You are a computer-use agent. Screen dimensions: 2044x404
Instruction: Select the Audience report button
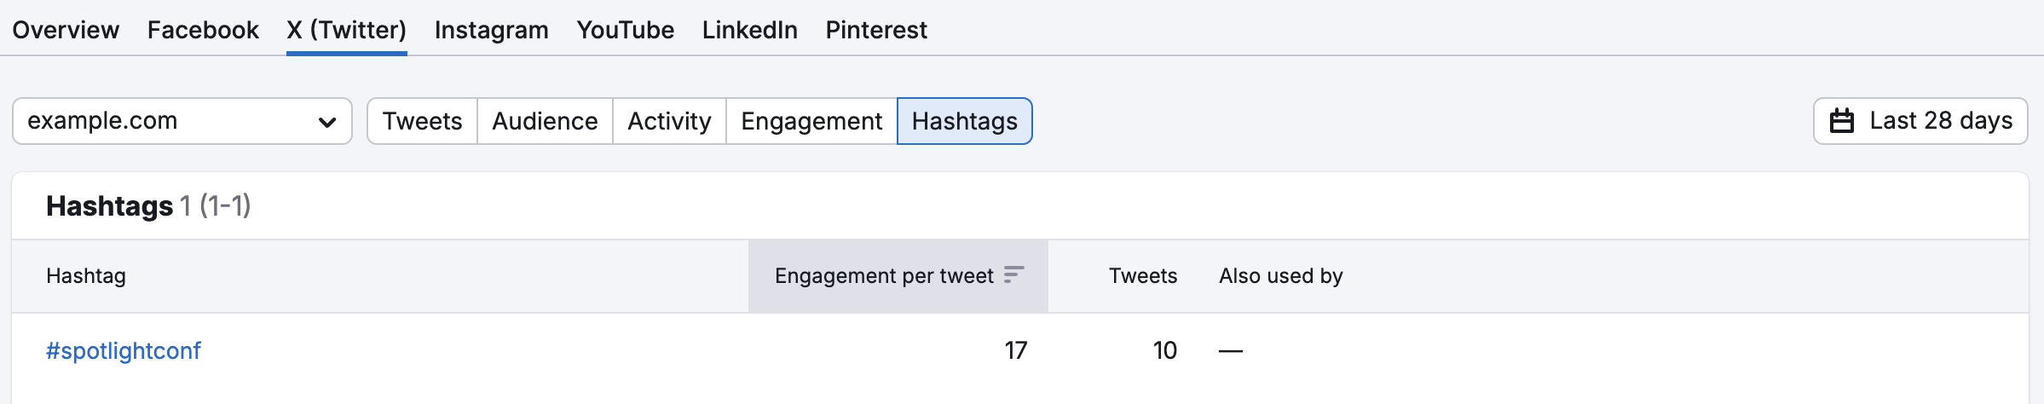[546, 121]
